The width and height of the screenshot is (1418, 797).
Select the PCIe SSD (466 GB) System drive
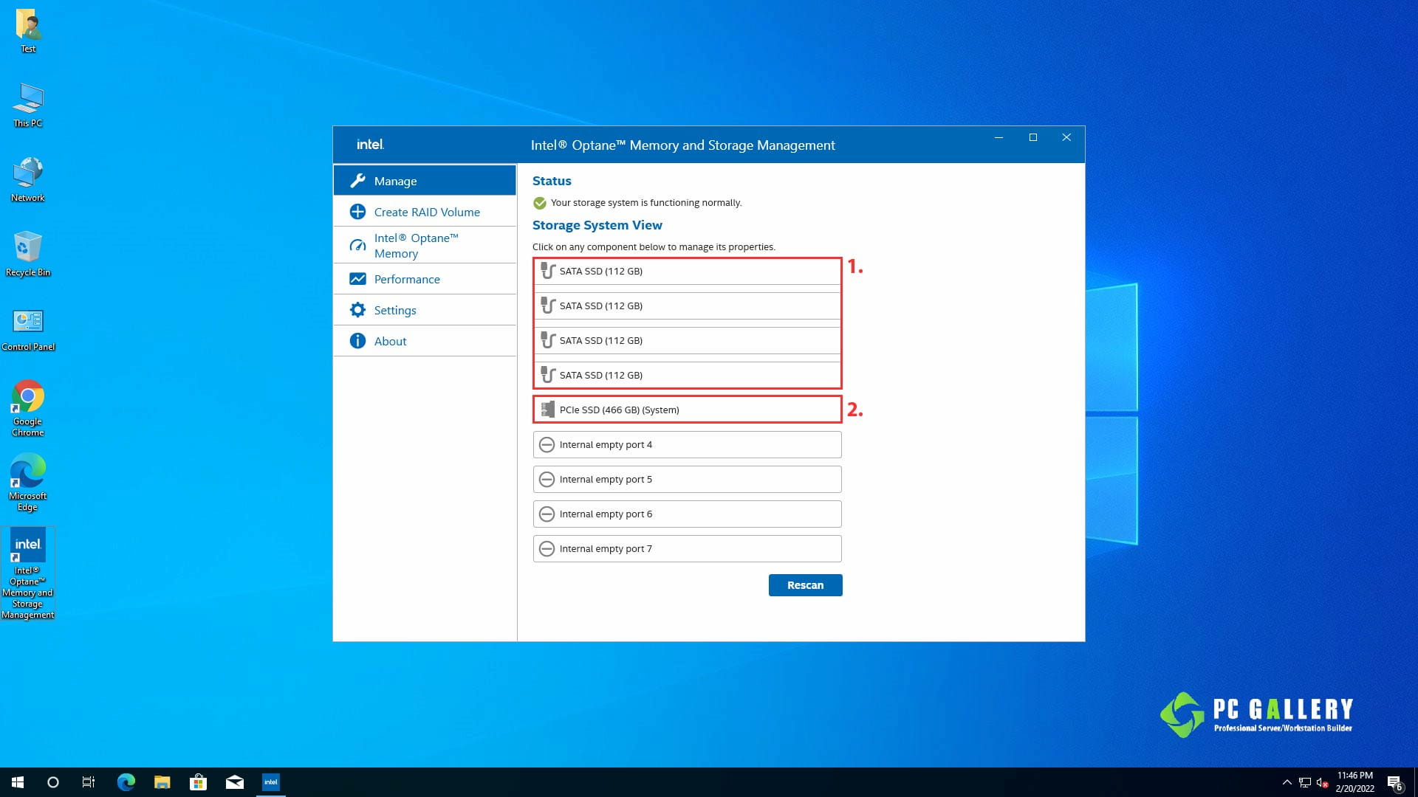(x=687, y=410)
